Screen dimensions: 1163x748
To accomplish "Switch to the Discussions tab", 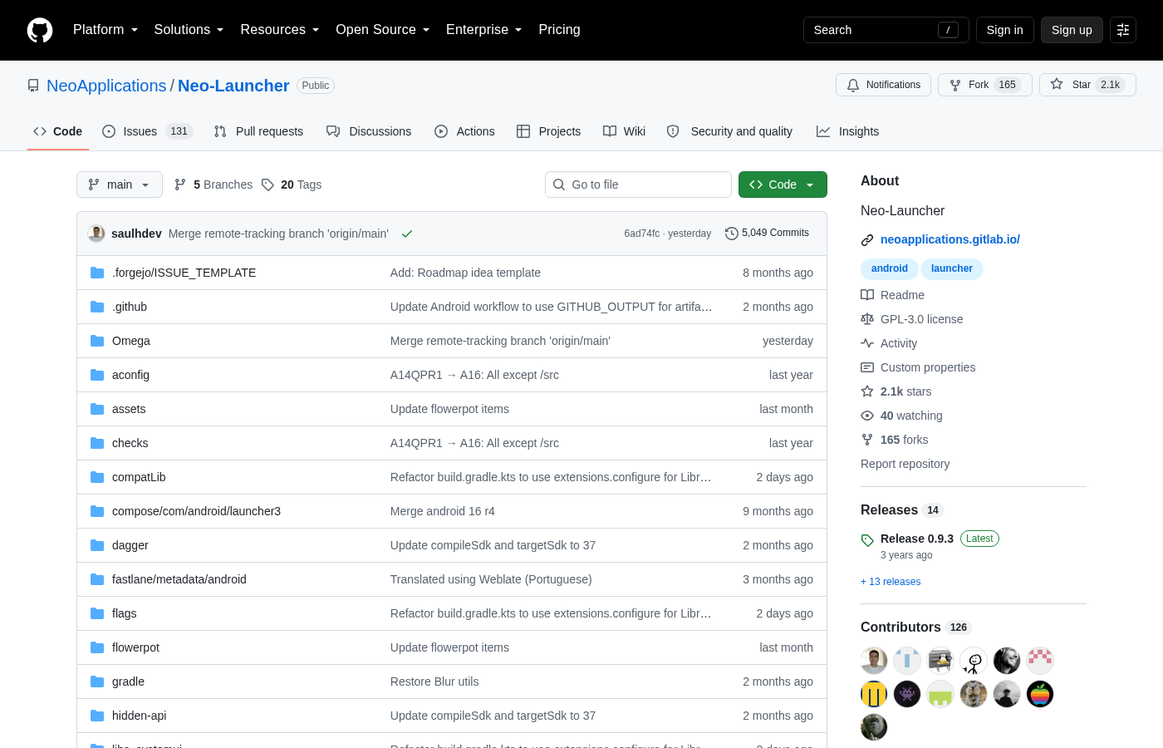I will 369,131.
